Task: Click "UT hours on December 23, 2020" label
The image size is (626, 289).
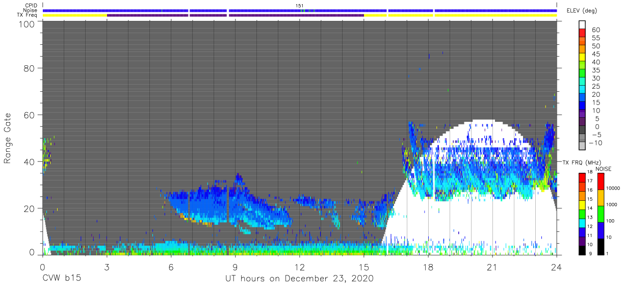Action: [x=300, y=279]
